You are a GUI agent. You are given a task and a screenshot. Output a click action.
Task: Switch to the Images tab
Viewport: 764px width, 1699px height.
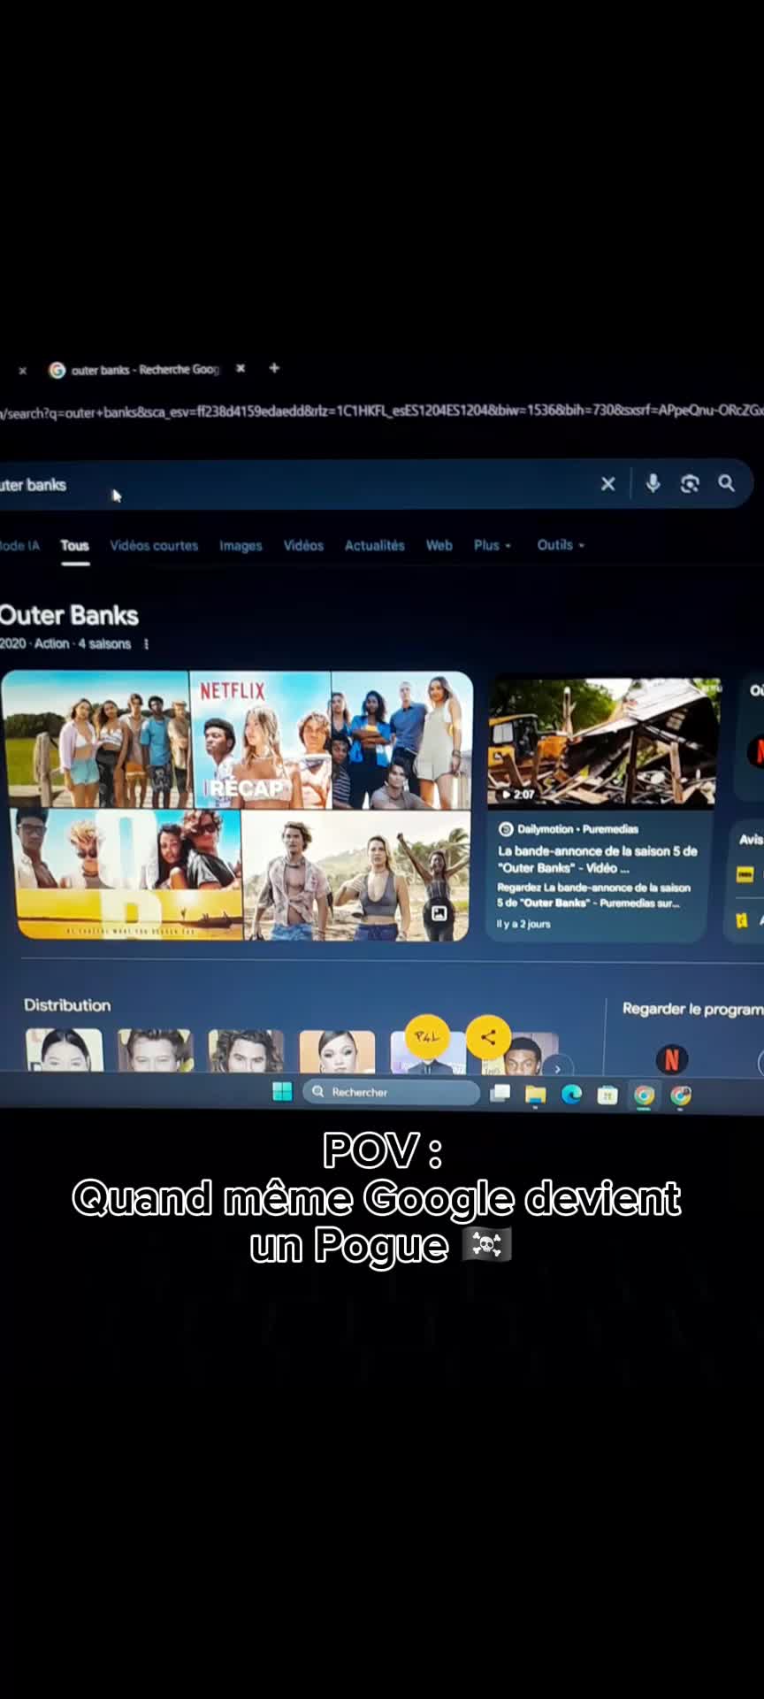[x=241, y=546]
